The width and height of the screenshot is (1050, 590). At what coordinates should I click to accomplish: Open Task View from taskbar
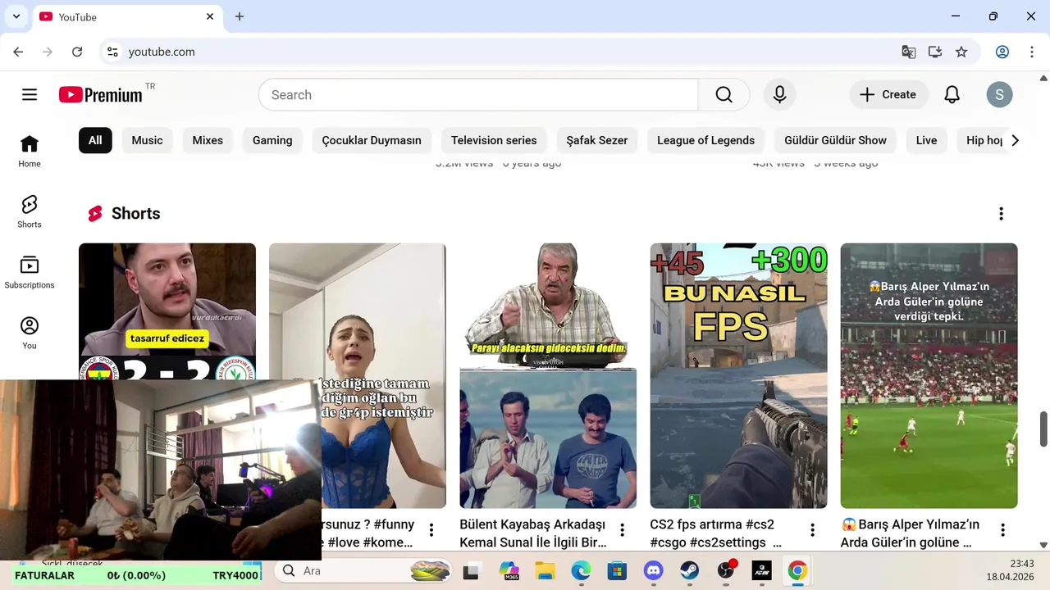pyautogui.click(x=471, y=571)
